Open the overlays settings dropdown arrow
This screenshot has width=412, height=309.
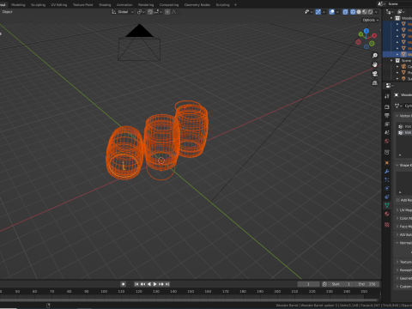(337, 12)
